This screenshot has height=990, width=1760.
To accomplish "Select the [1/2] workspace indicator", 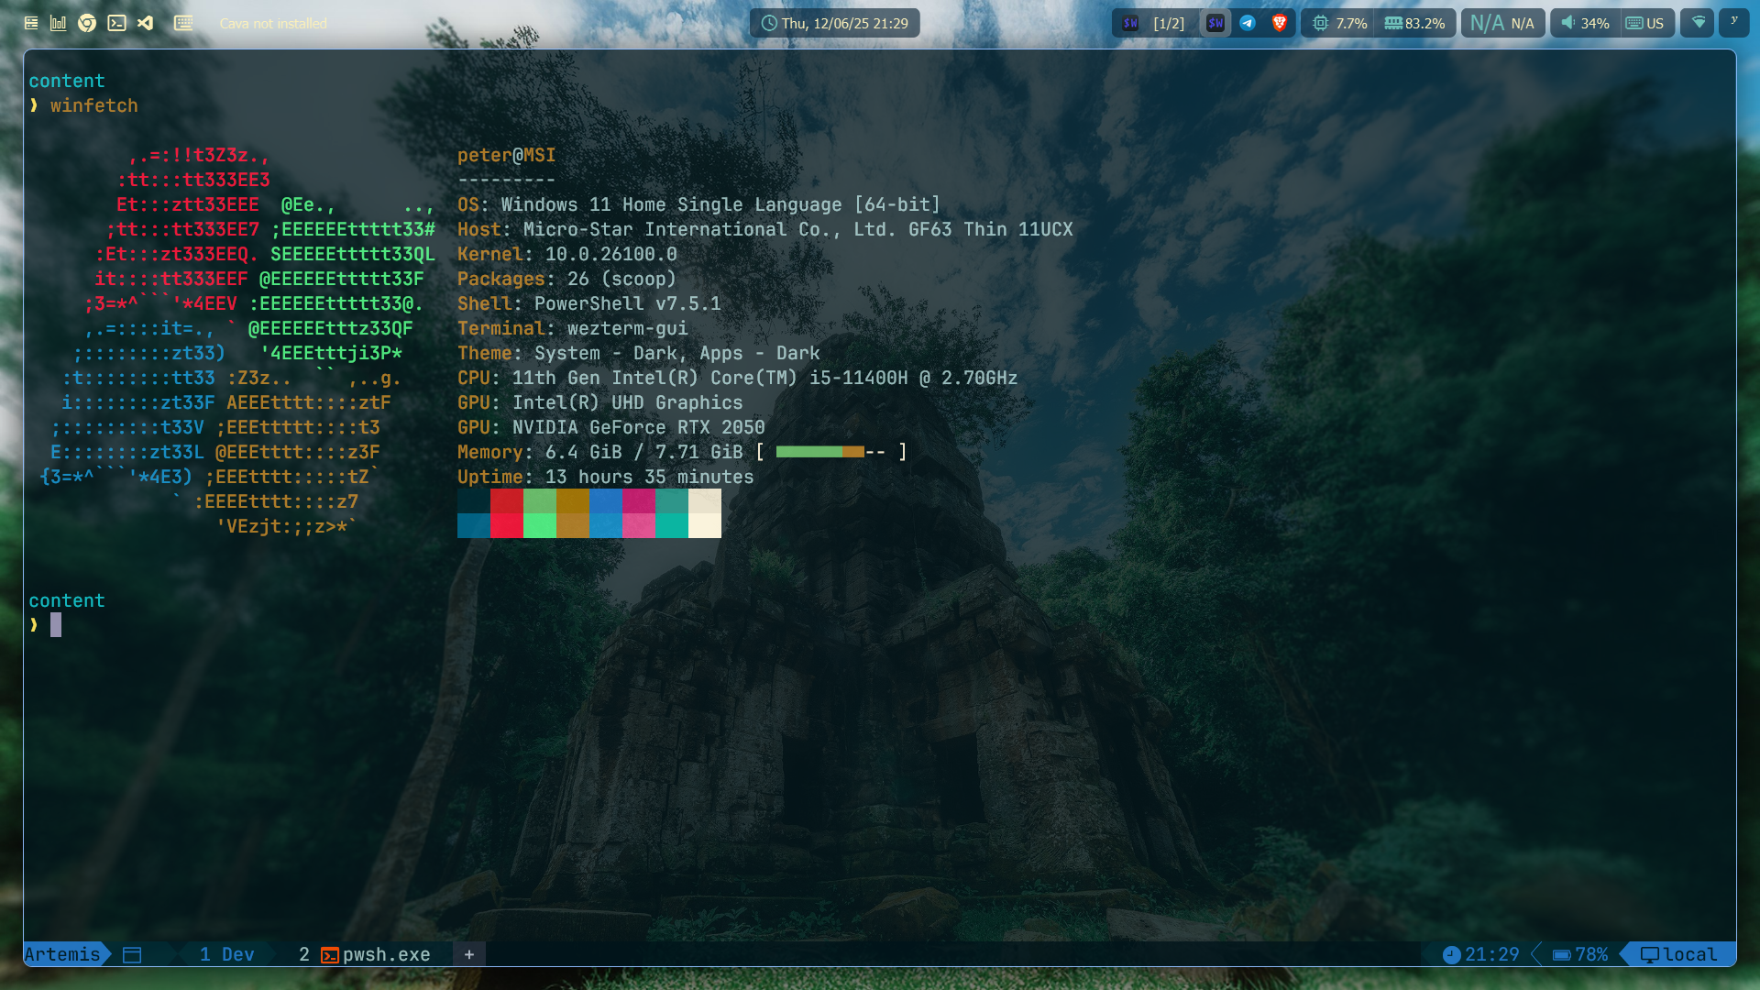I will [1169, 24].
